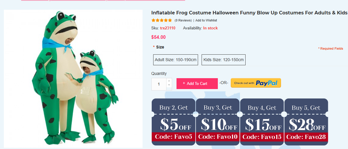
Task: Click the SKU trx23110 text
Action: [167, 28]
